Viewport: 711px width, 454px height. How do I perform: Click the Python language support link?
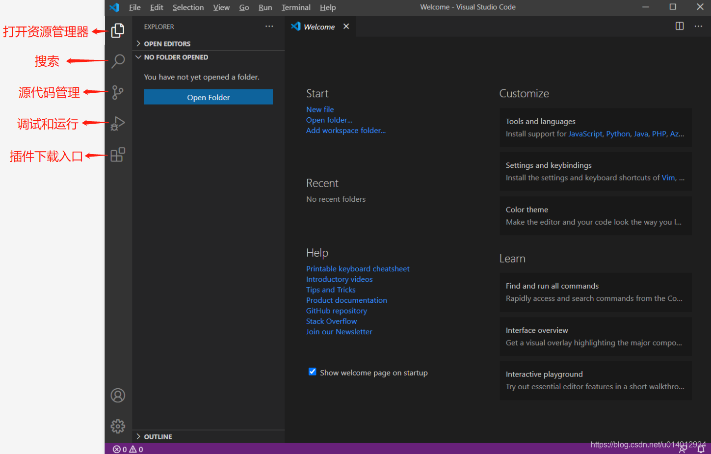[x=618, y=134]
